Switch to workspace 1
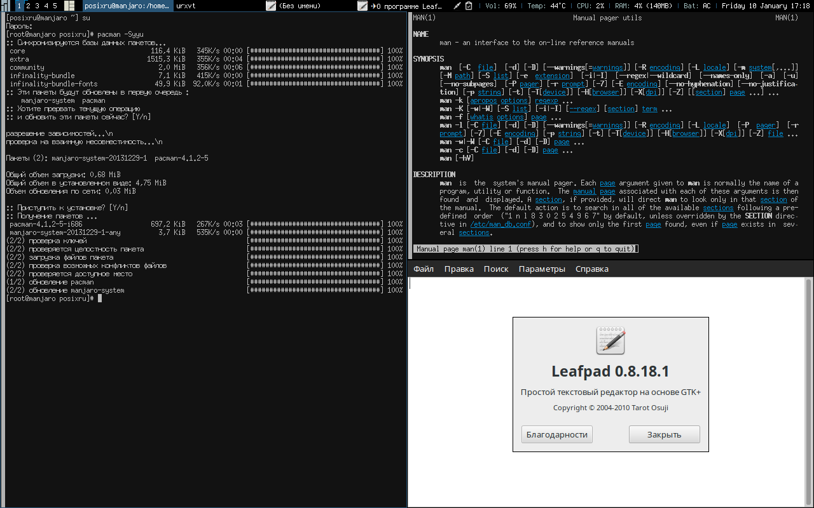 pos(19,6)
